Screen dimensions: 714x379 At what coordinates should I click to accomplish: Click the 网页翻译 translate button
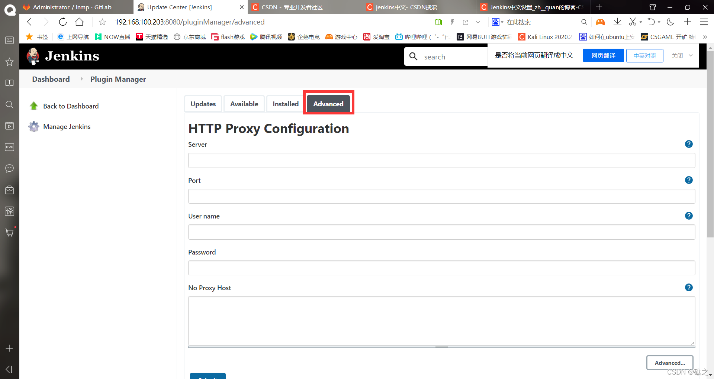[x=603, y=55]
